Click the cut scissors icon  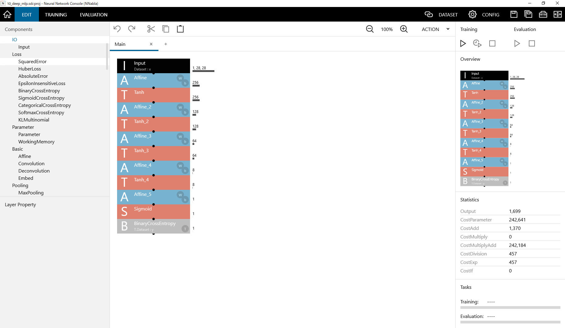(151, 29)
